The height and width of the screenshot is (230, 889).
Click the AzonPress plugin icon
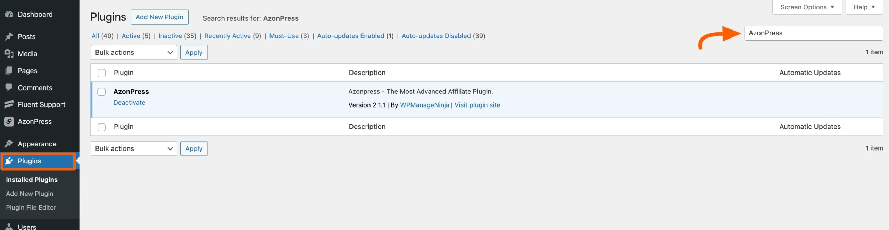click(x=9, y=121)
